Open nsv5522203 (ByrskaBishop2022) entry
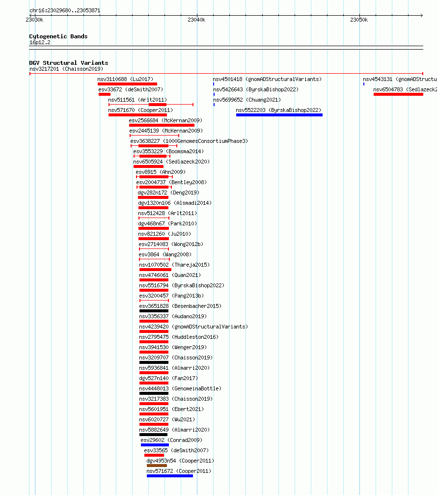 pos(278,110)
